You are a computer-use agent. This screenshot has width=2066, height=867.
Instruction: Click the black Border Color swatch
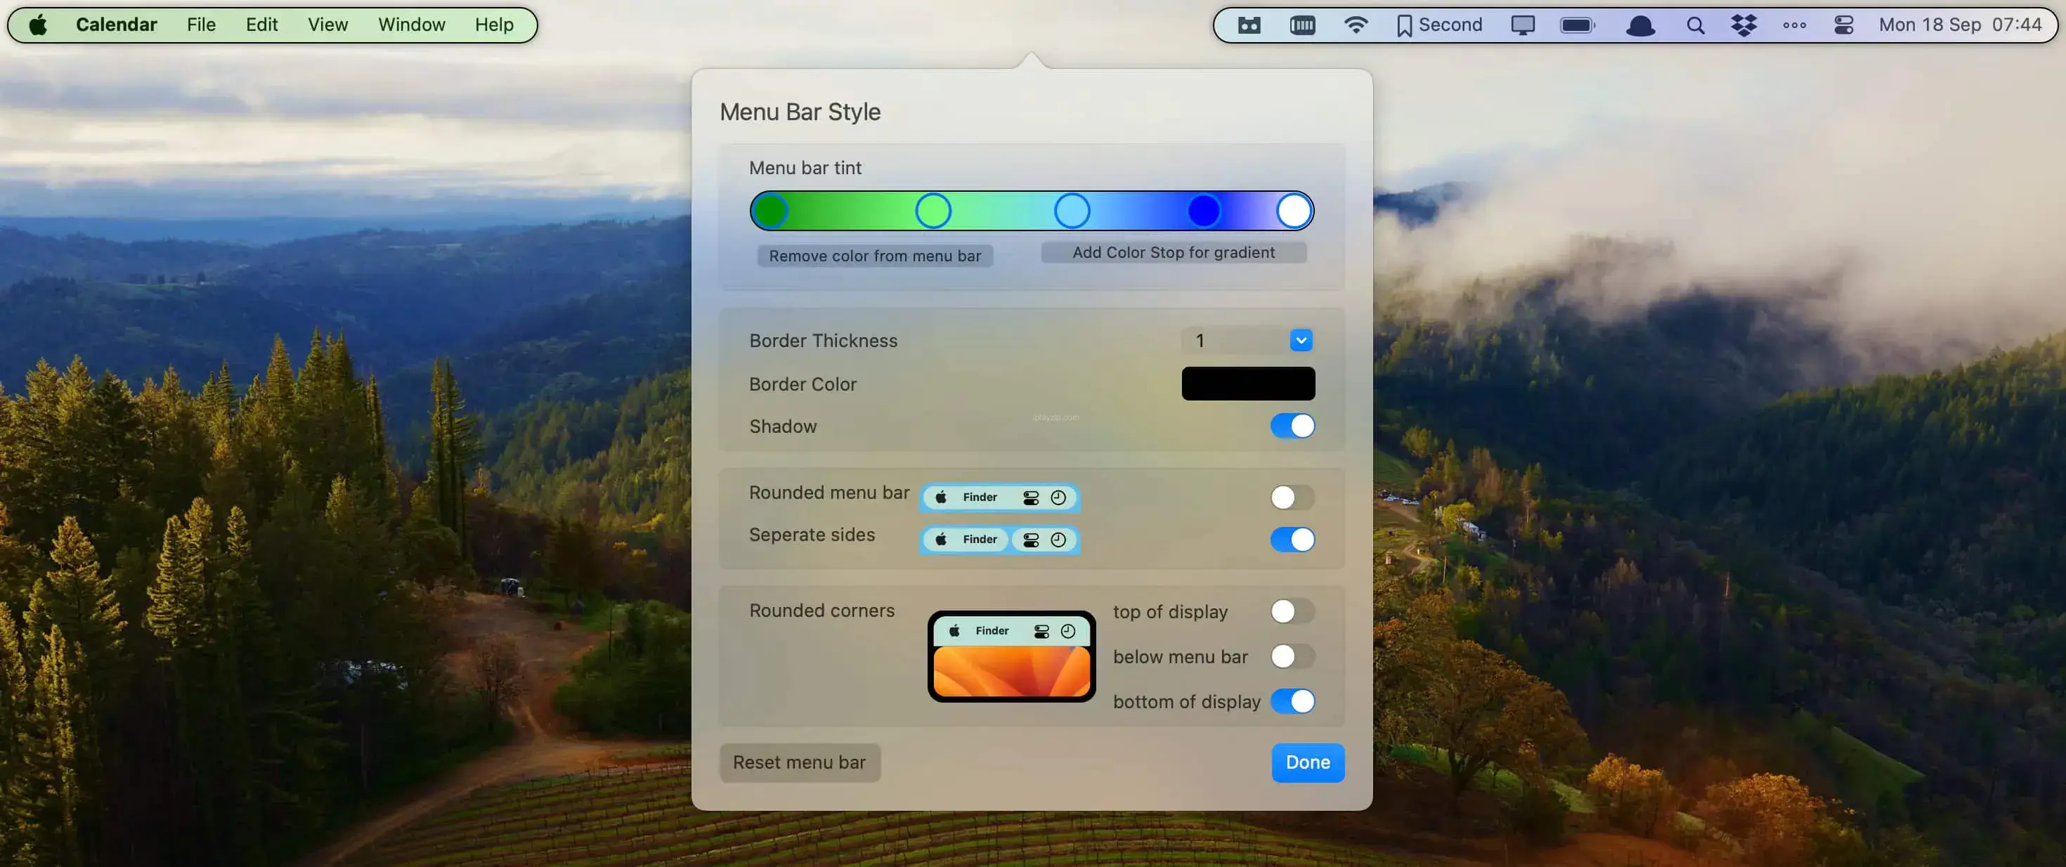[1247, 384]
